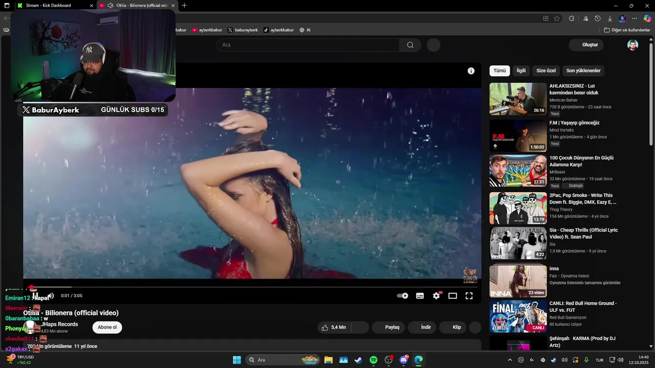The width and height of the screenshot is (655, 368).
Task: Switch to theater mode view
Action: click(452, 295)
